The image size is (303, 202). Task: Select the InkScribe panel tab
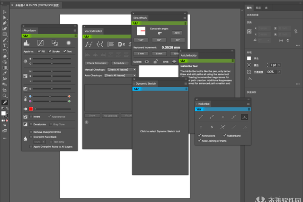coord(204,104)
